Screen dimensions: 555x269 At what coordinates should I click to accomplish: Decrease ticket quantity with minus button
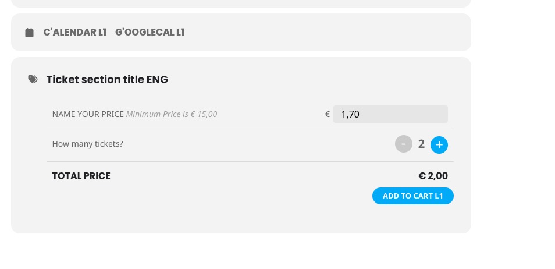pyautogui.click(x=404, y=144)
